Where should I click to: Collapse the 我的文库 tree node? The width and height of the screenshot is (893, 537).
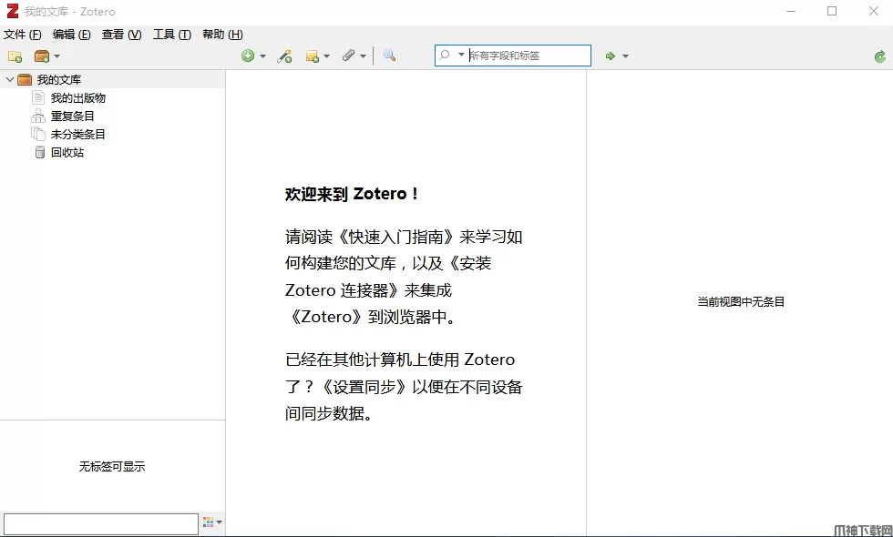click(10, 80)
